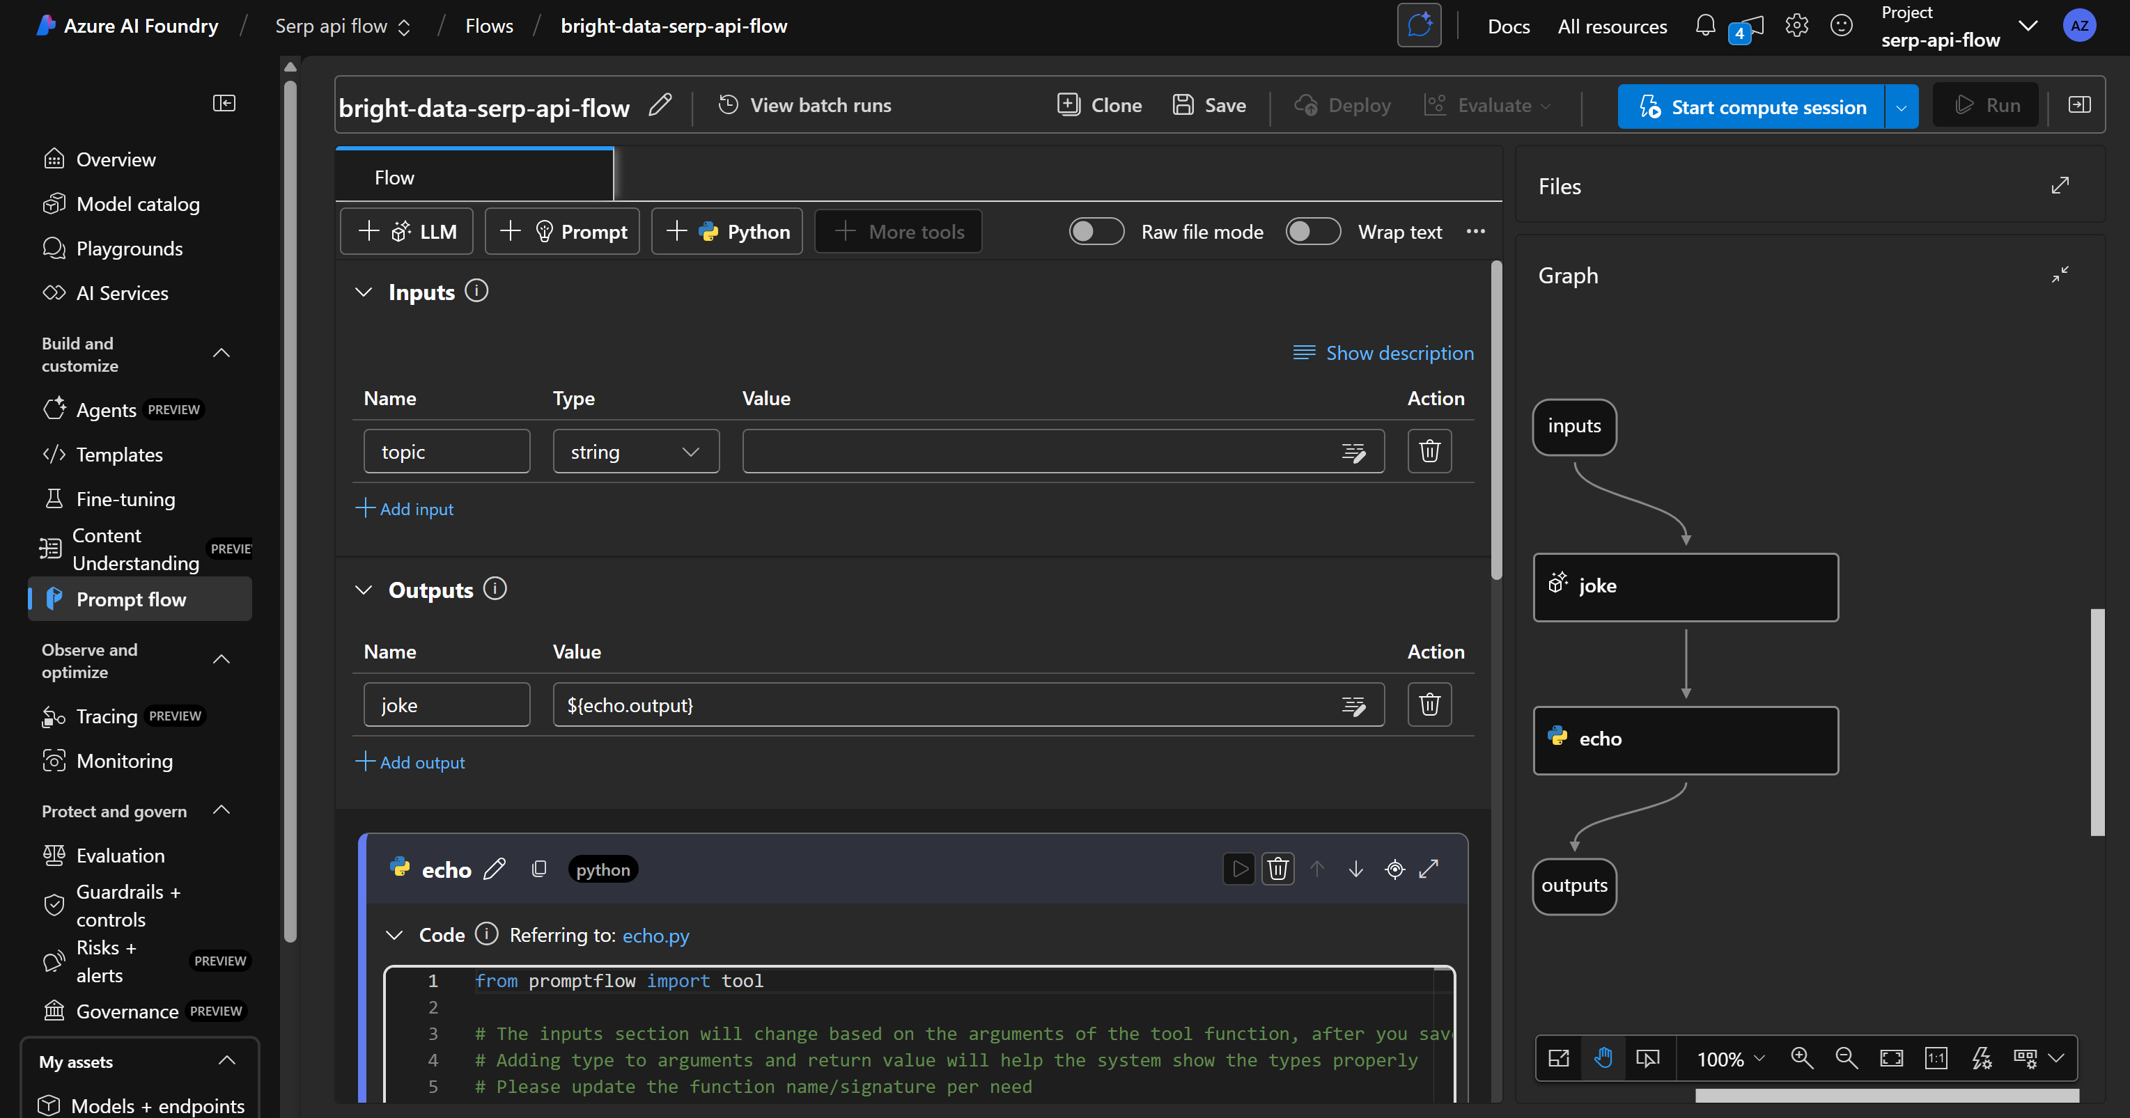Locate echo node using the crosshair icon
The width and height of the screenshot is (2130, 1118).
[x=1395, y=869]
